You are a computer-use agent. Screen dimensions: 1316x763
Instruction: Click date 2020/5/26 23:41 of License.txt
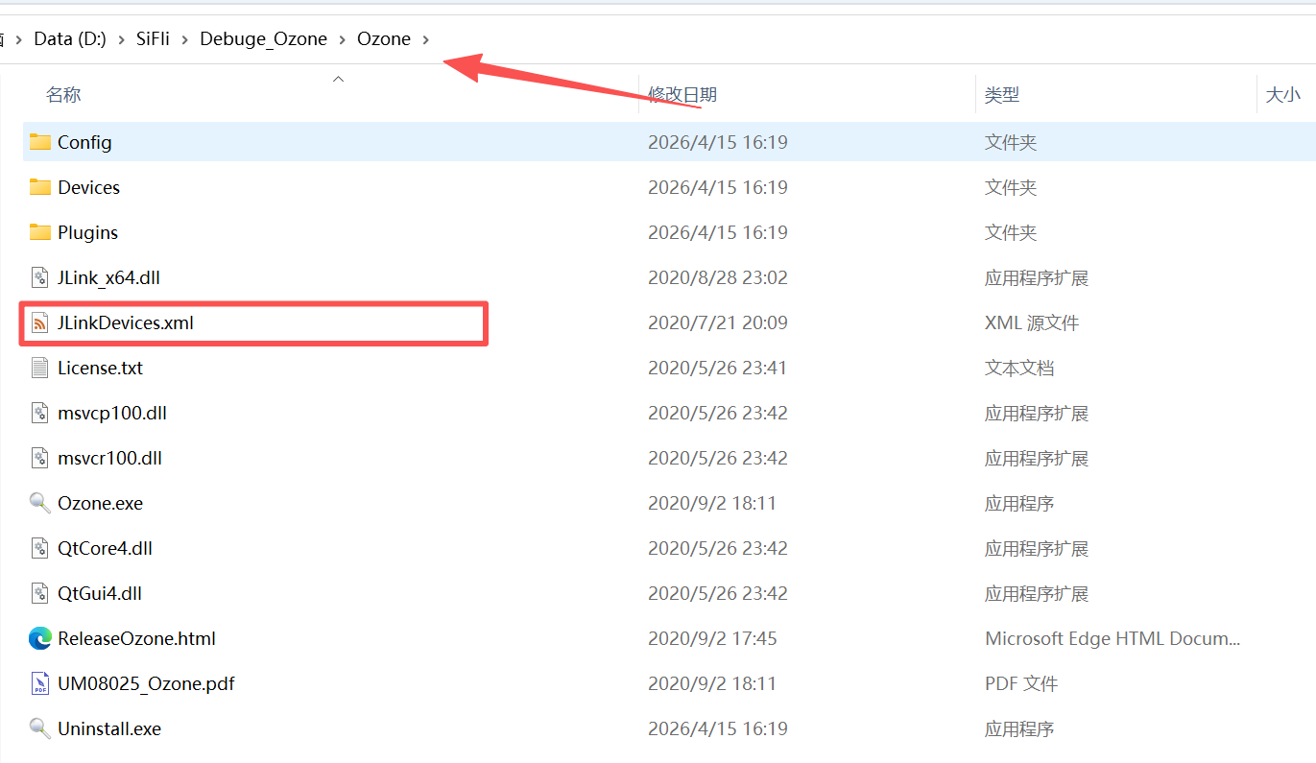718,368
